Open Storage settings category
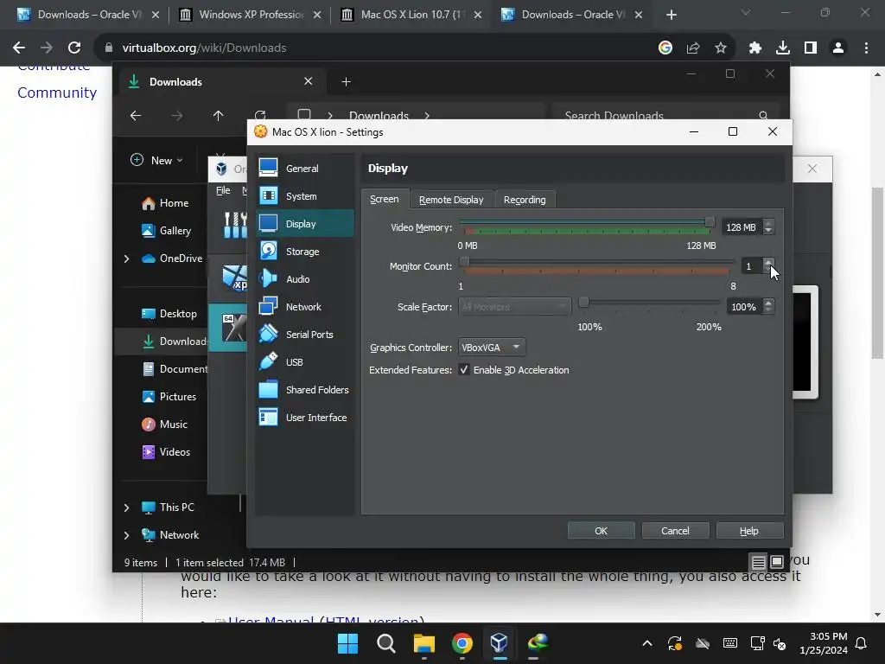885x664 pixels. (305, 252)
